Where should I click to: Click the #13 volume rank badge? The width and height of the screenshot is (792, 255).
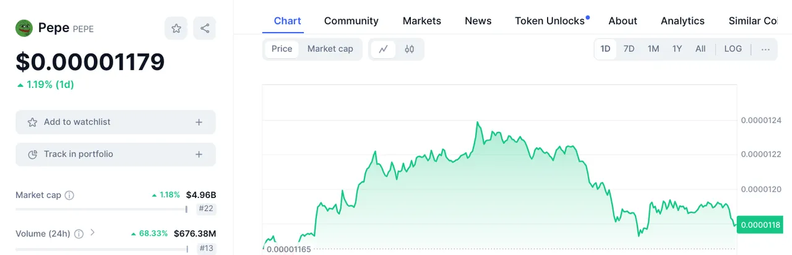pos(206,249)
